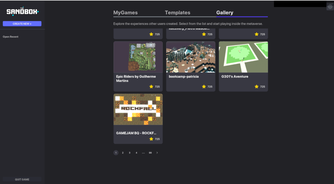Click the 725 rating on GAMEJAM BQ
This screenshot has height=184, width=334.
tap(157, 139)
